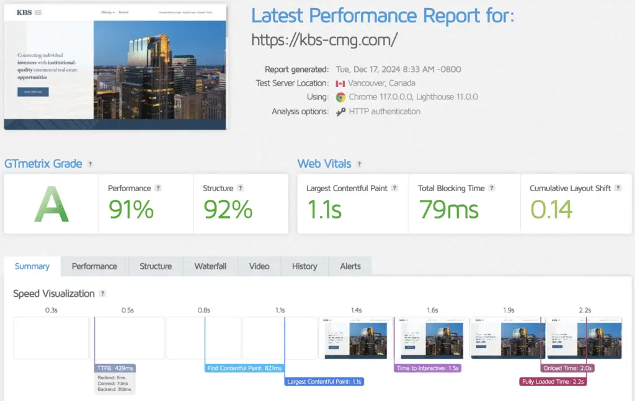Click the website screenshot preview thumbnail
The width and height of the screenshot is (635, 401).
(x=115, y=67)
